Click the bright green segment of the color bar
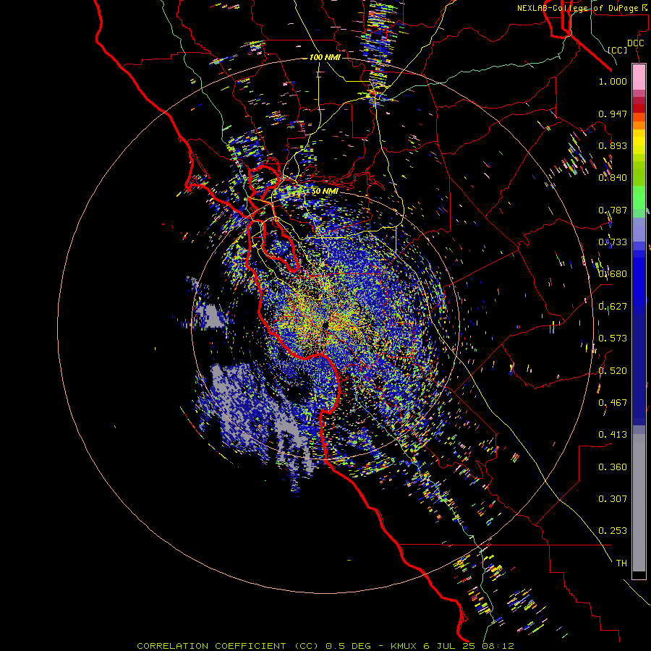 pyautogui.click(x=639, y=197)
